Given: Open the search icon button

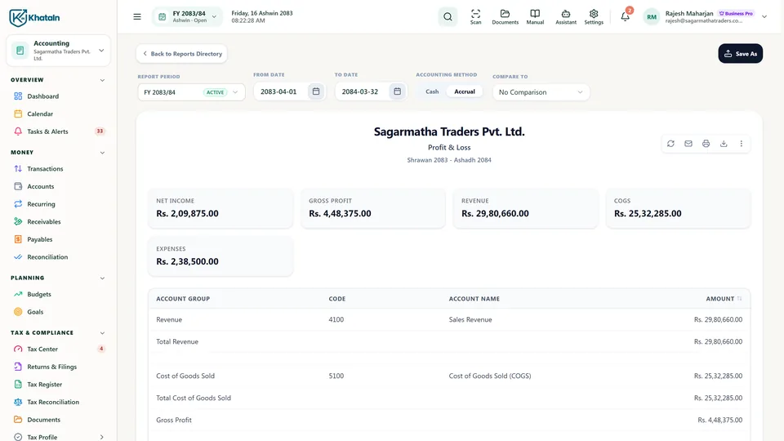Looking at the screenshot, I should (x=448, y=17).
